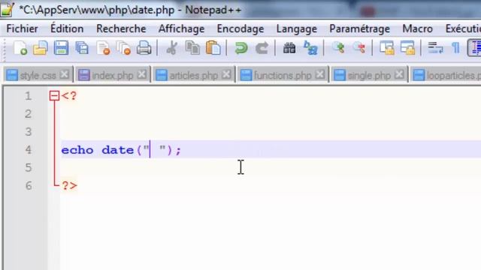The width and height of the screenshot is (481, 270).
Task: Open the Fichier menu
Action: [x=22, y=28]
